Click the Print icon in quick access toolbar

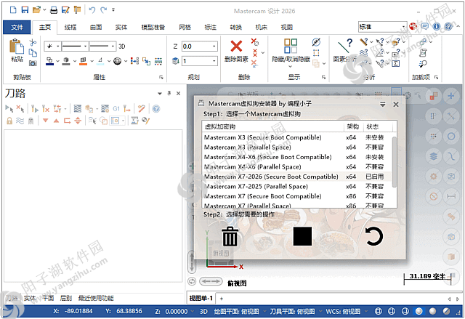click(x=54, y=10)
